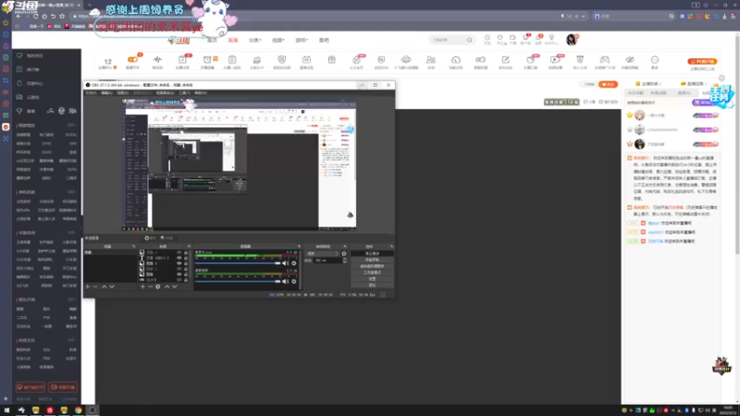Add a new scene in OBS Scenes panel
Screen dimensions: 740x416
[87, 287]
